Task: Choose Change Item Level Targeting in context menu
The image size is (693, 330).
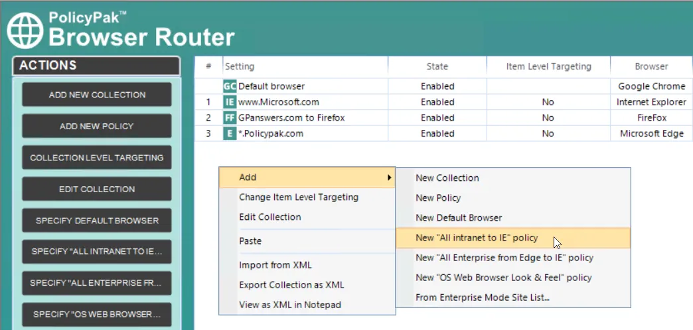Action: (x=307, y=197)
